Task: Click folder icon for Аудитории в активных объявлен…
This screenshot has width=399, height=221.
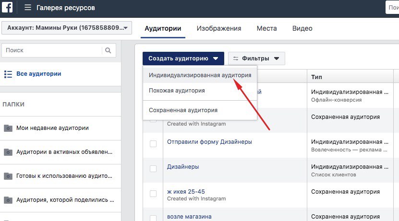Action: pyautogui.click(x=8, y=152)
